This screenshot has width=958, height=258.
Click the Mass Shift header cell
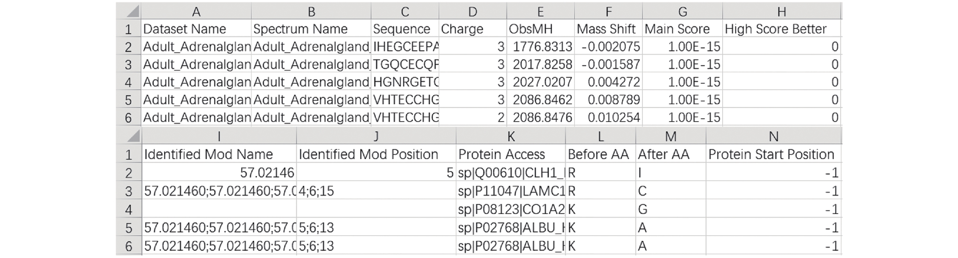(608, 29)
